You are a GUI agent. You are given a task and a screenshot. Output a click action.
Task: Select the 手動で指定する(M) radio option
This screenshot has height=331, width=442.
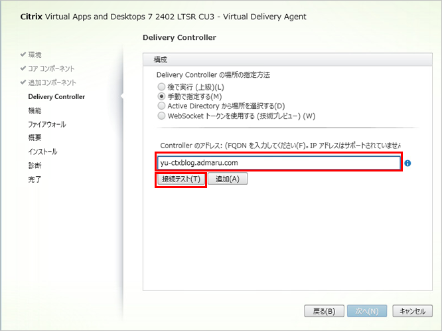pos(161,96)
